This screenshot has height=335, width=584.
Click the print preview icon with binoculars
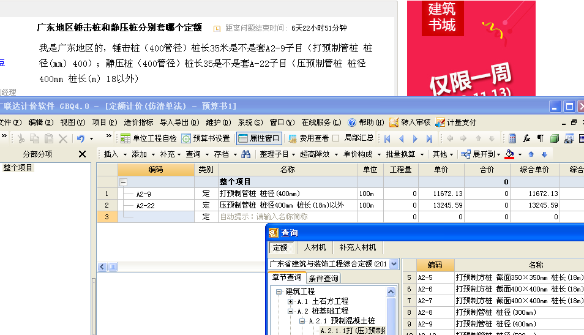coord(569,138)
